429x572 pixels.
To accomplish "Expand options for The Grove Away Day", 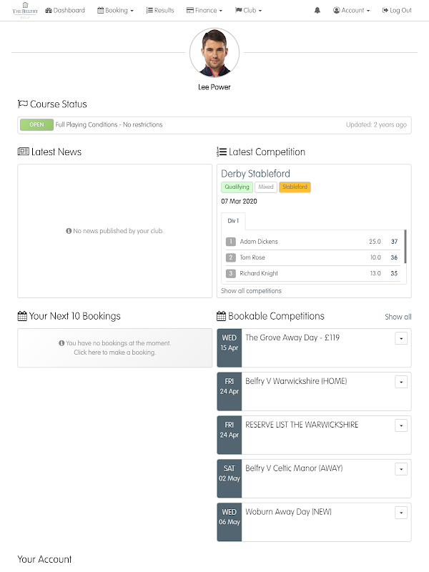I will click(x=401, y=338).
